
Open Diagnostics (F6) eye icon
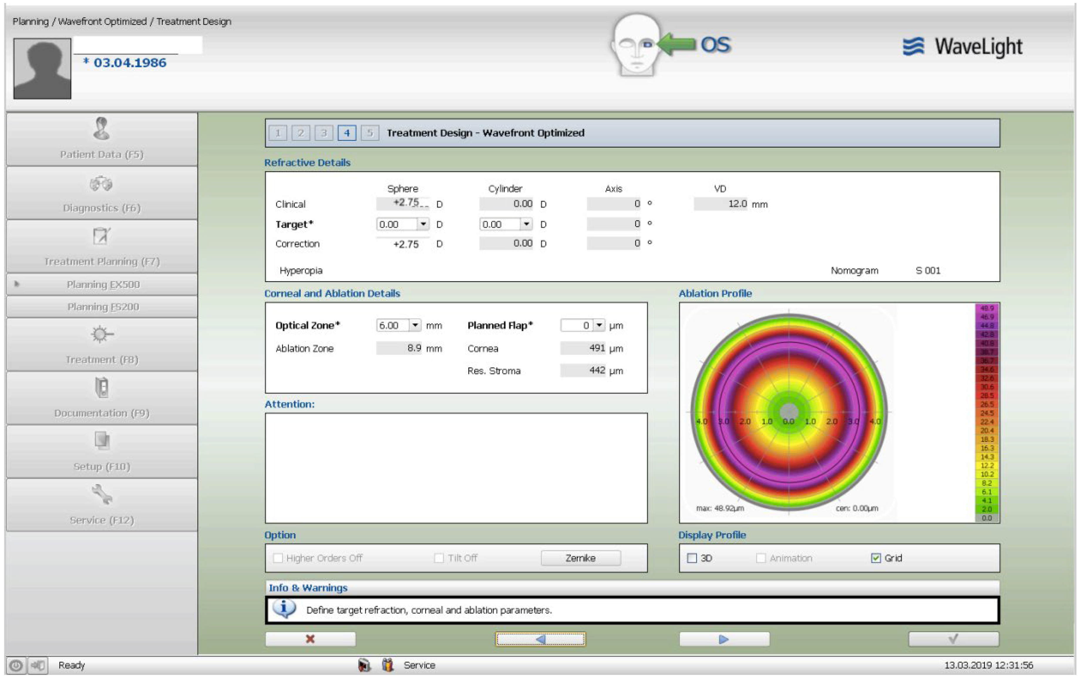pos(101,184)
